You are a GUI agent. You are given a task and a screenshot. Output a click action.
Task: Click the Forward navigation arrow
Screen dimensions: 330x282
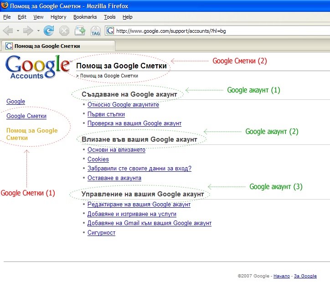coord(28,31)
